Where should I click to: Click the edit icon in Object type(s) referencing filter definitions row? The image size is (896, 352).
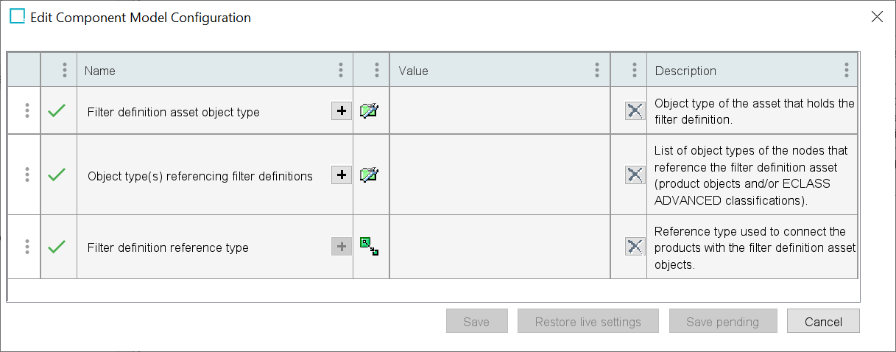click(369, 175)
